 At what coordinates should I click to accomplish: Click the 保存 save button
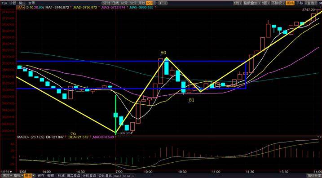(41, 176)
